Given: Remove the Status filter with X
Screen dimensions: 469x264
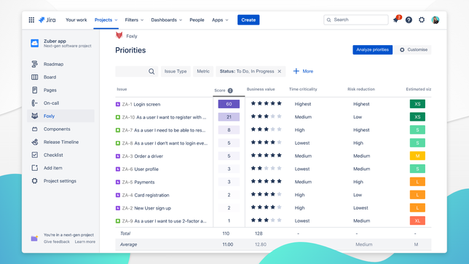Looking at the screenshot, I should [280, 71].
